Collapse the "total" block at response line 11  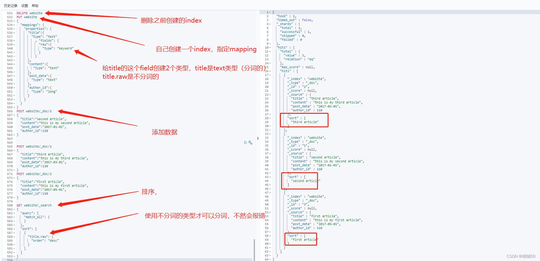coord(270,52)
